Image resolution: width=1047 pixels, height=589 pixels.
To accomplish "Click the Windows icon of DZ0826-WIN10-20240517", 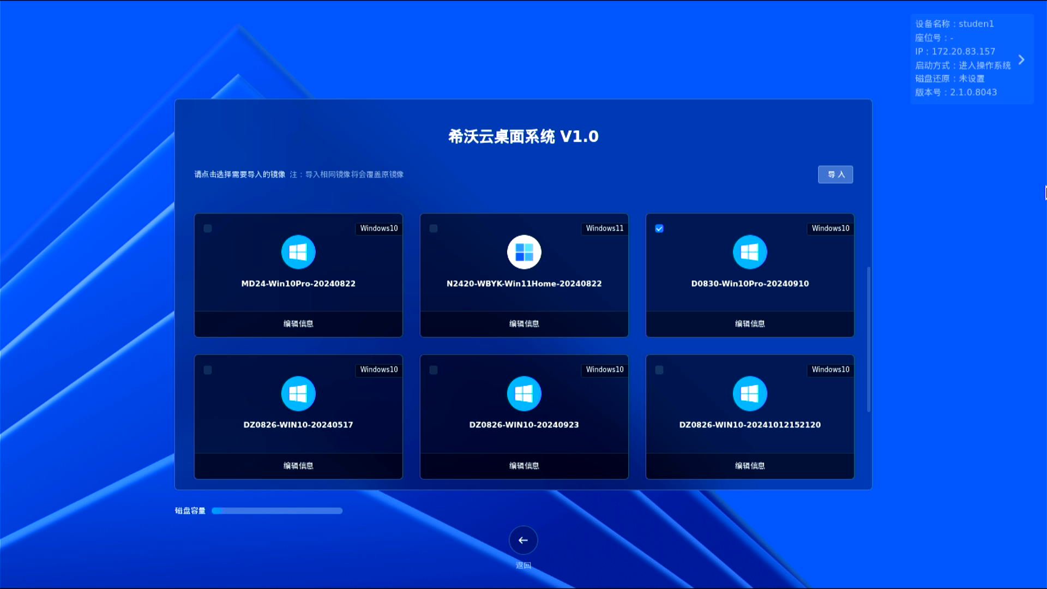I will click(x=298, y=393).
